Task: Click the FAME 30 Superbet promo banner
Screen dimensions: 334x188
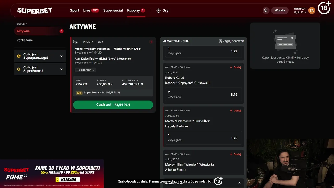Action: 52,174
